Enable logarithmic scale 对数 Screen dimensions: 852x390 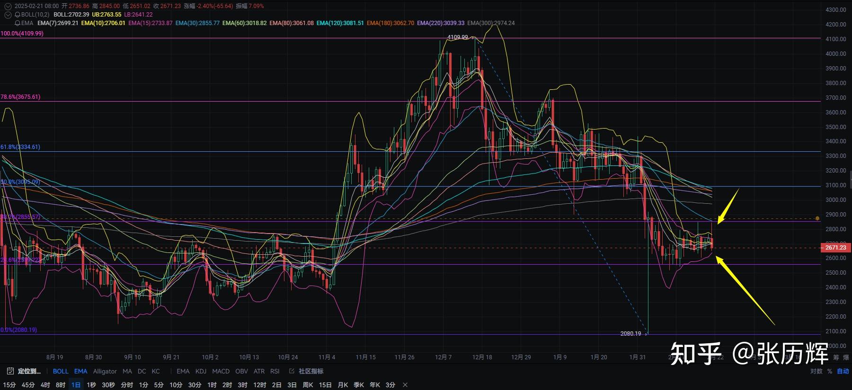click(816, 372)
